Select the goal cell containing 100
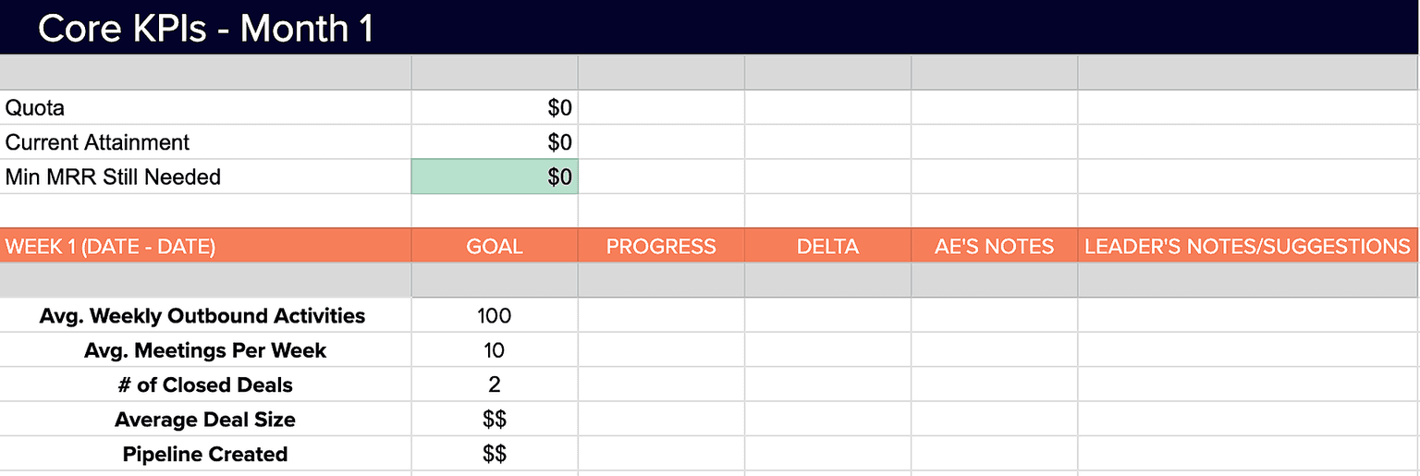This screenshot has height=476, width=1420. coord(495,315)
